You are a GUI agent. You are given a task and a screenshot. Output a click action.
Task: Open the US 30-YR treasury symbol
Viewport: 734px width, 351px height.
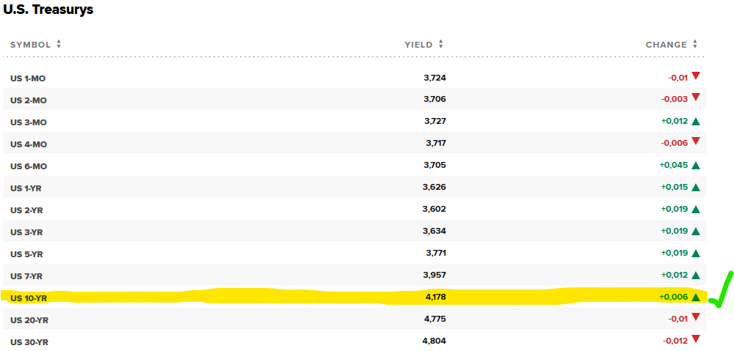point(29,342)
